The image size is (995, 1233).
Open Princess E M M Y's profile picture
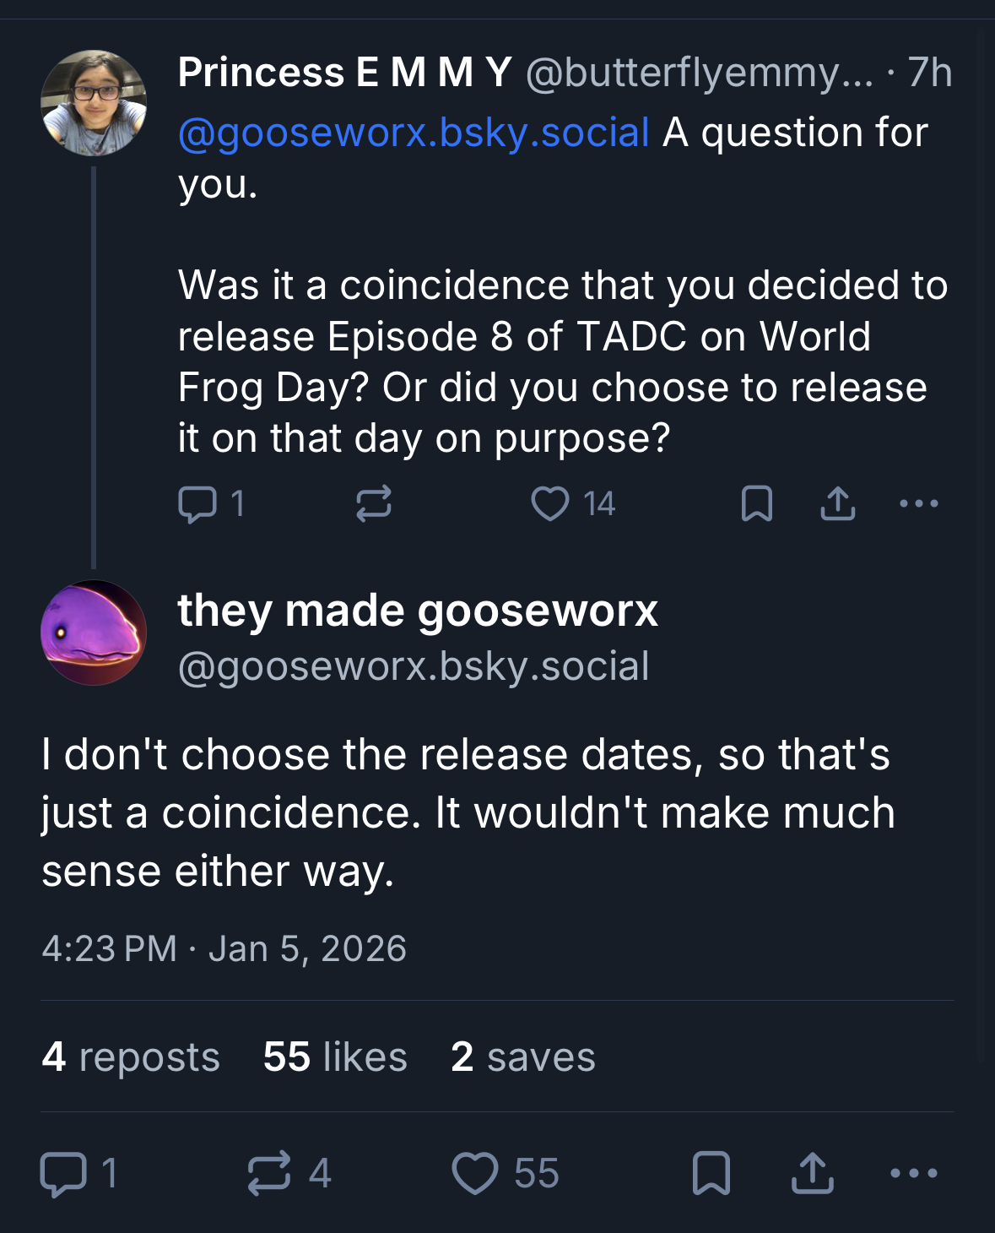coord(94,103)
